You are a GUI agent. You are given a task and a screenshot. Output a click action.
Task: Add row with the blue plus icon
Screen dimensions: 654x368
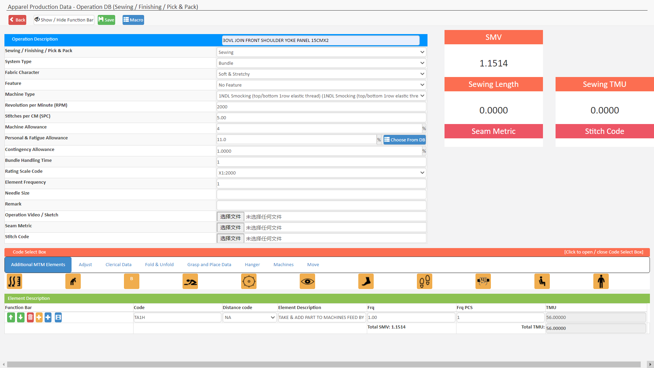point(48,318)
